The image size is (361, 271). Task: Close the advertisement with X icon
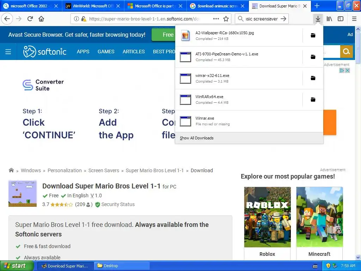click(x=347, y=70)
